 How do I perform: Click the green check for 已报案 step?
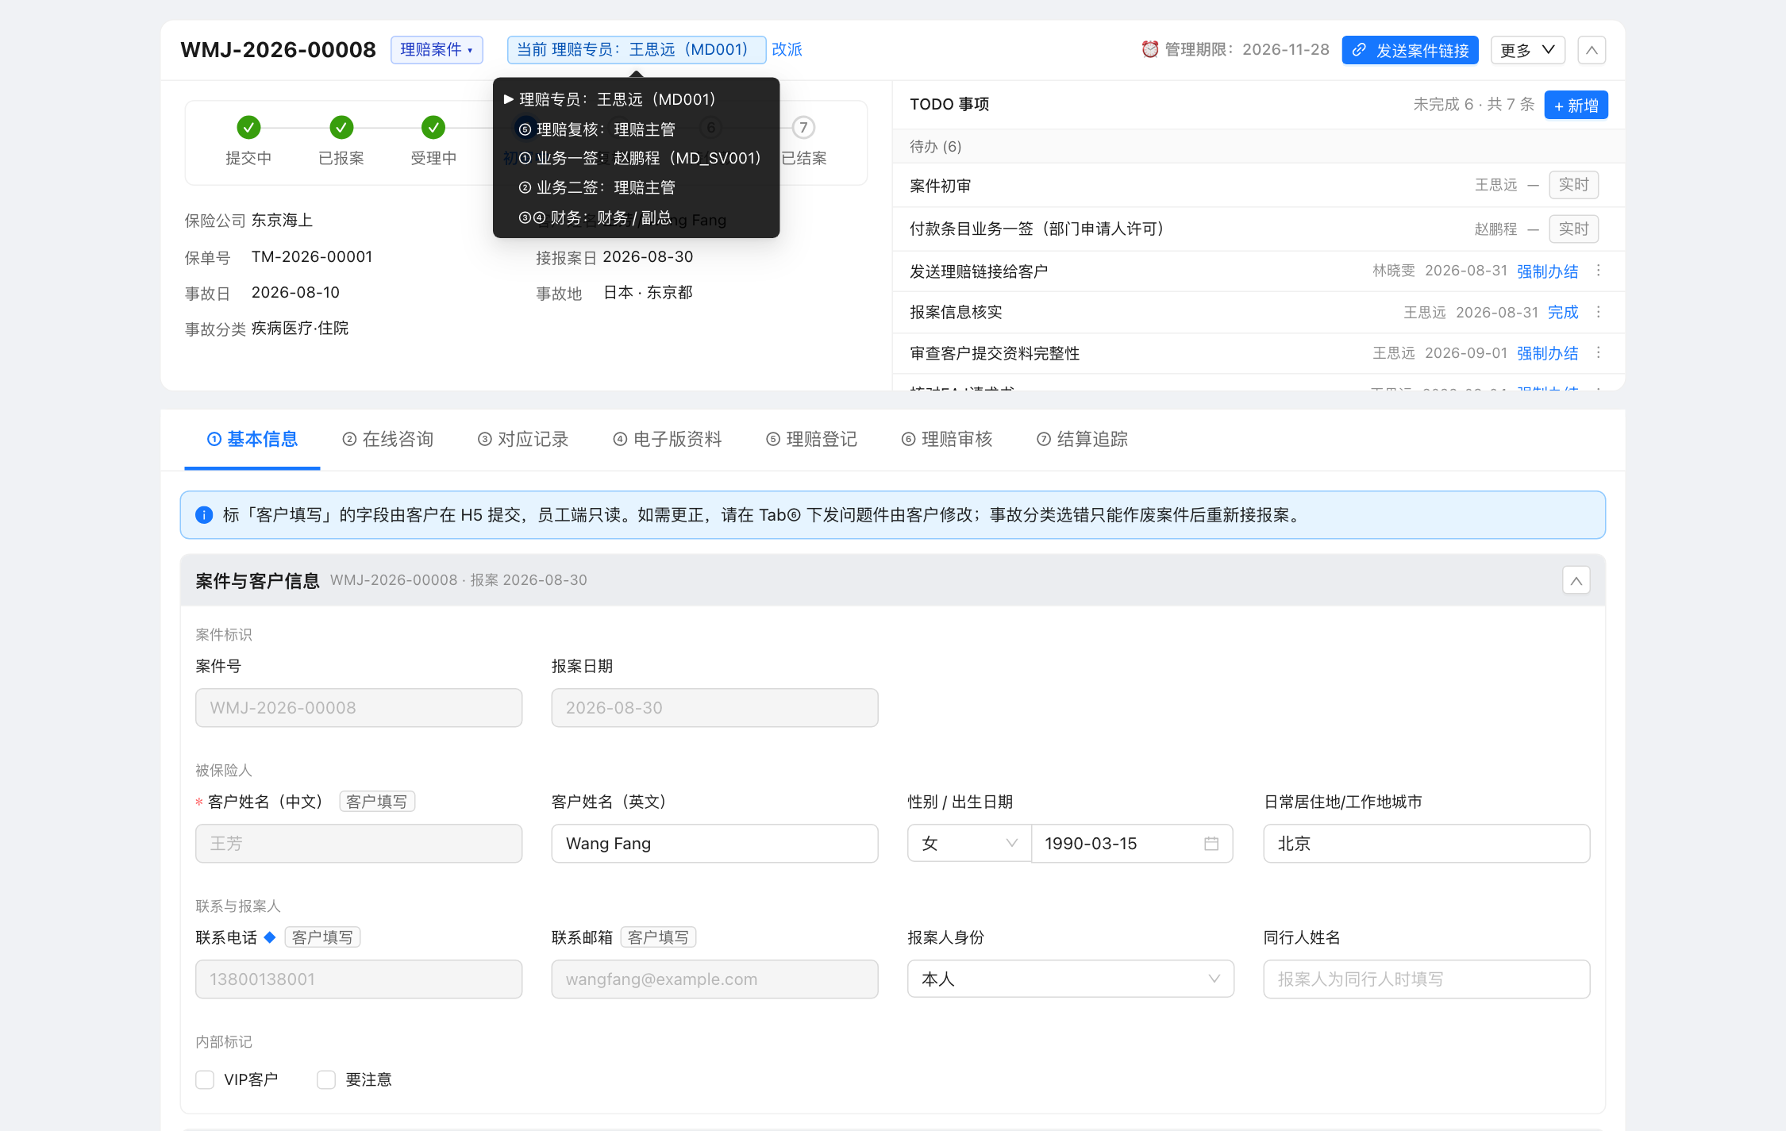(341, 127)
